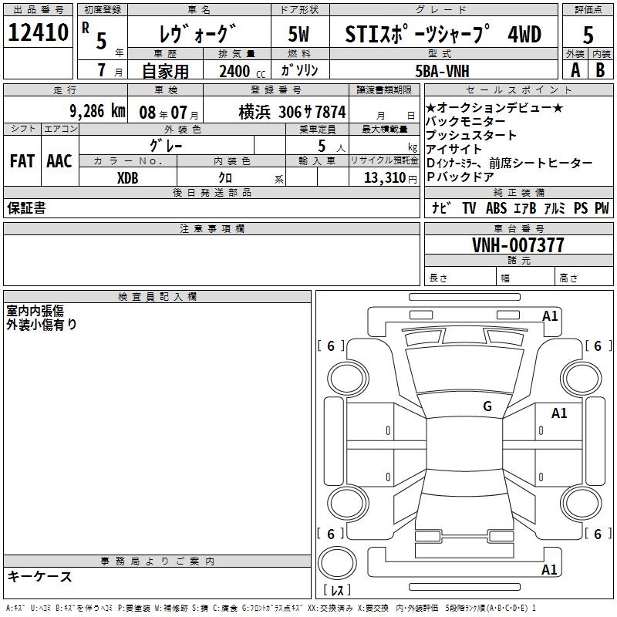Click color number XDB
The width and height of the screenshot is (617, 617).
coord(127,178)
